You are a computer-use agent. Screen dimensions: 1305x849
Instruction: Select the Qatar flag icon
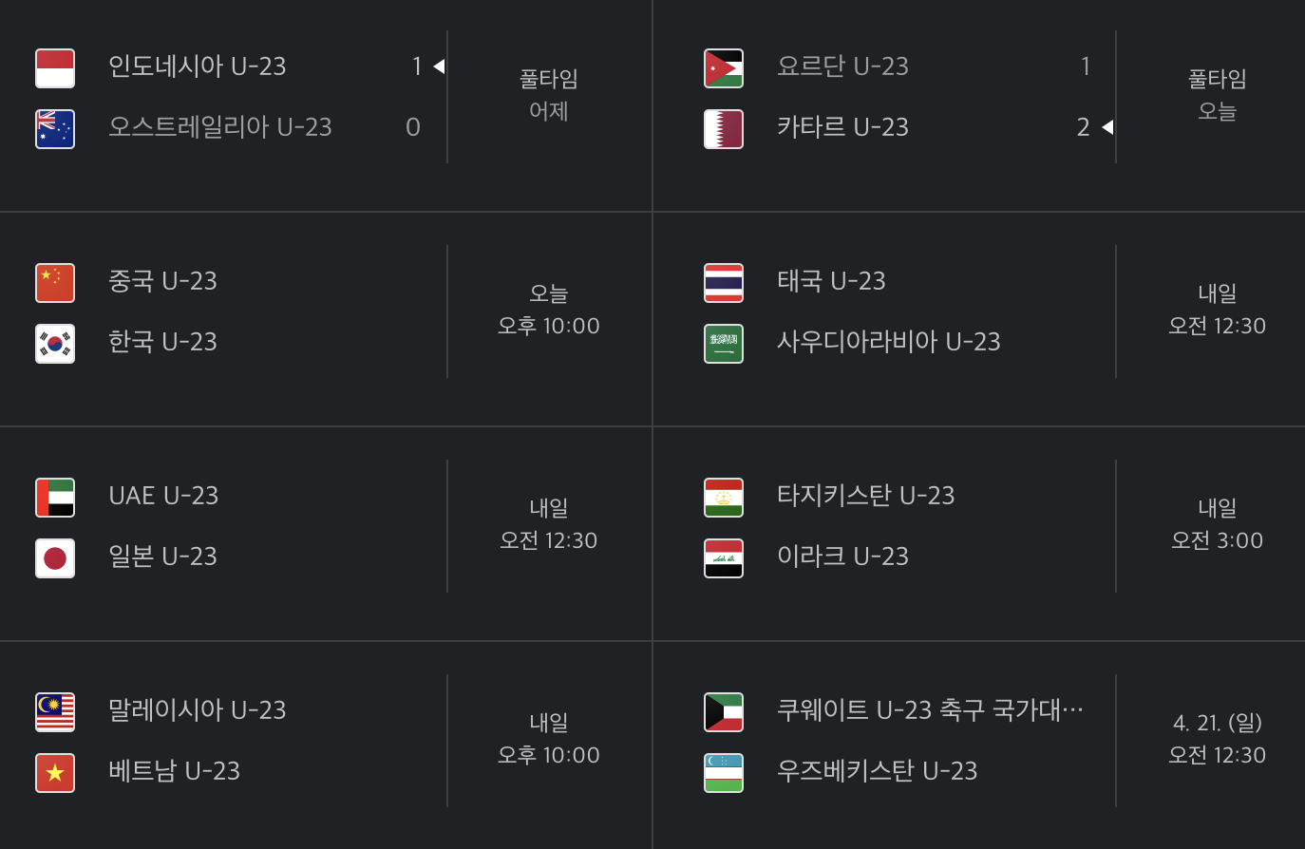(724, 128)
